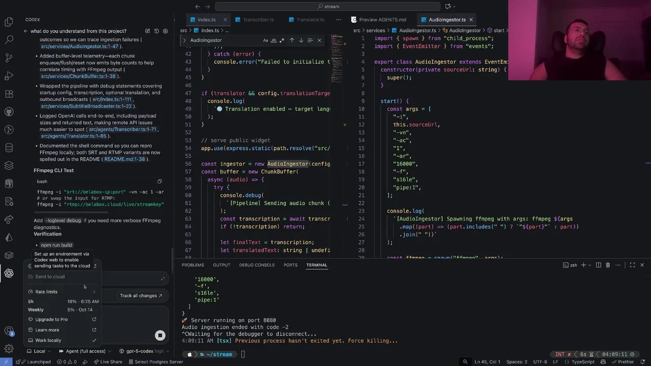
Task: Copy the bash code block
Action: [x=160, y=181]
